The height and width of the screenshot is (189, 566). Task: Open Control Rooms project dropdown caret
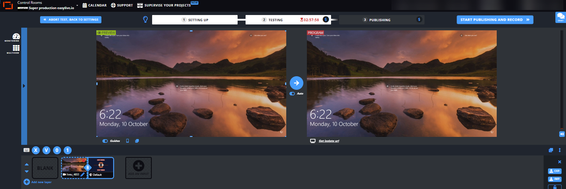(77, 6)
